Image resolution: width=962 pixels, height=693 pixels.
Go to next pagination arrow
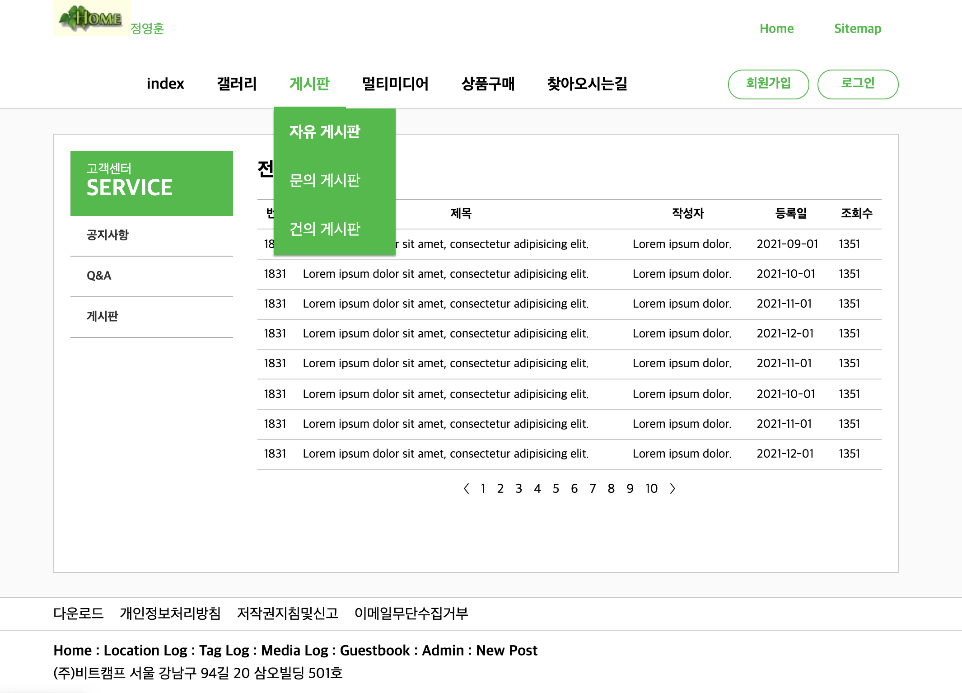coord(672,488)
